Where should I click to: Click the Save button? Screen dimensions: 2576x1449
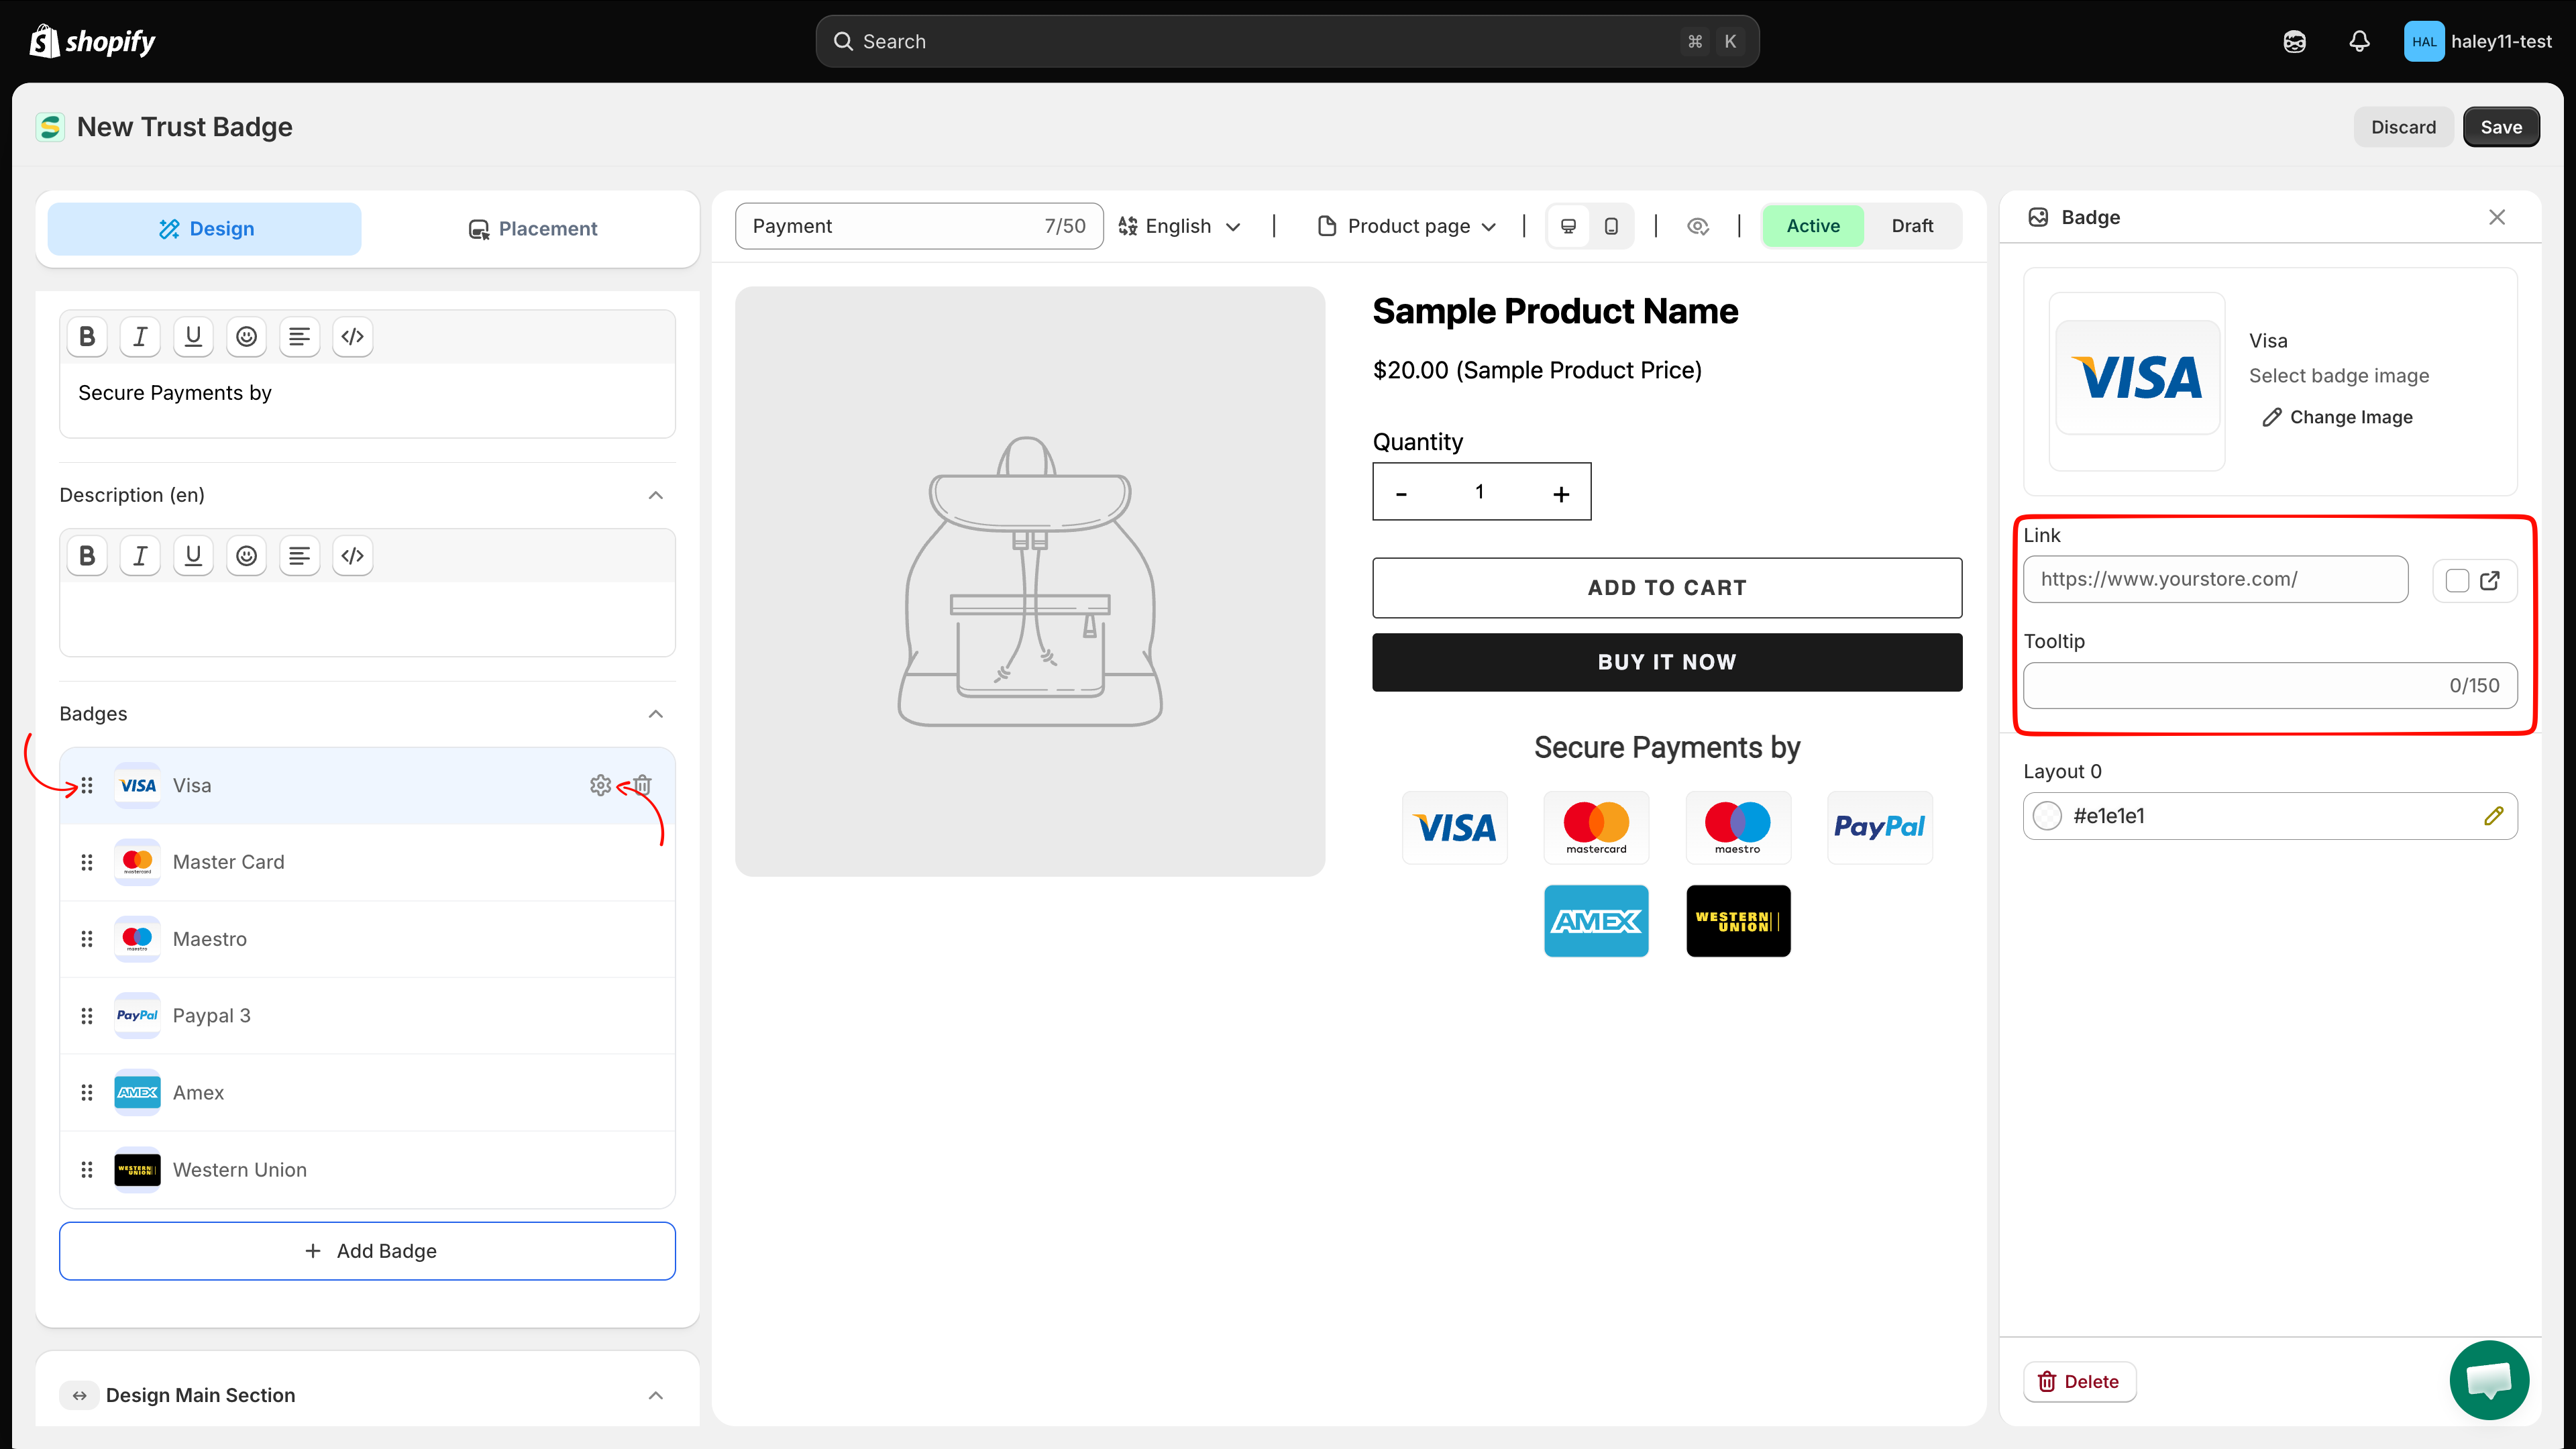point(2501,127)
